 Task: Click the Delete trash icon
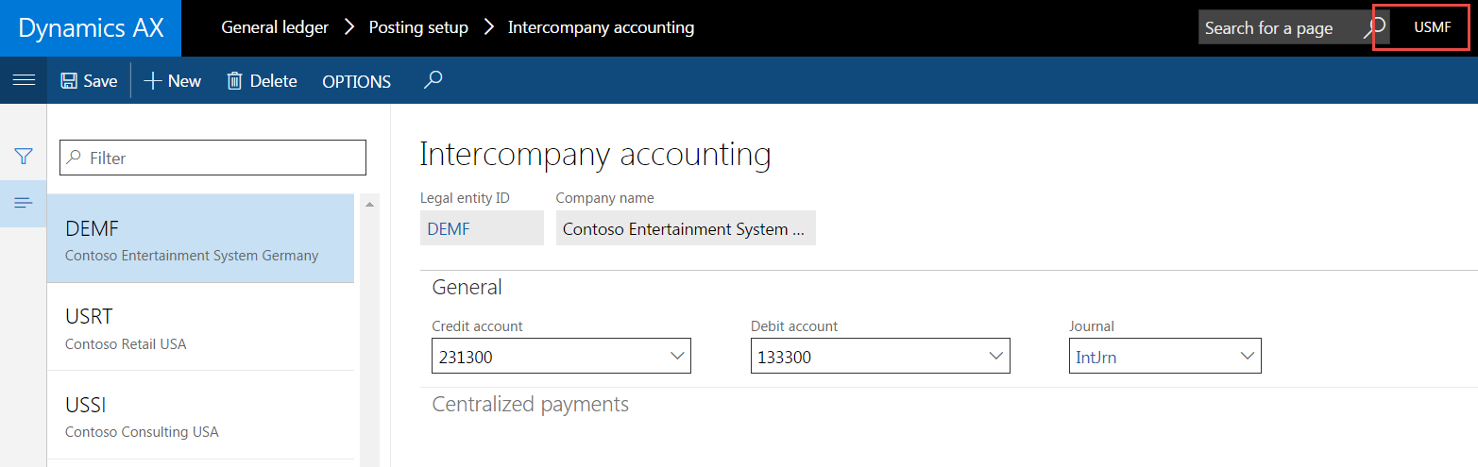point(235,81)
